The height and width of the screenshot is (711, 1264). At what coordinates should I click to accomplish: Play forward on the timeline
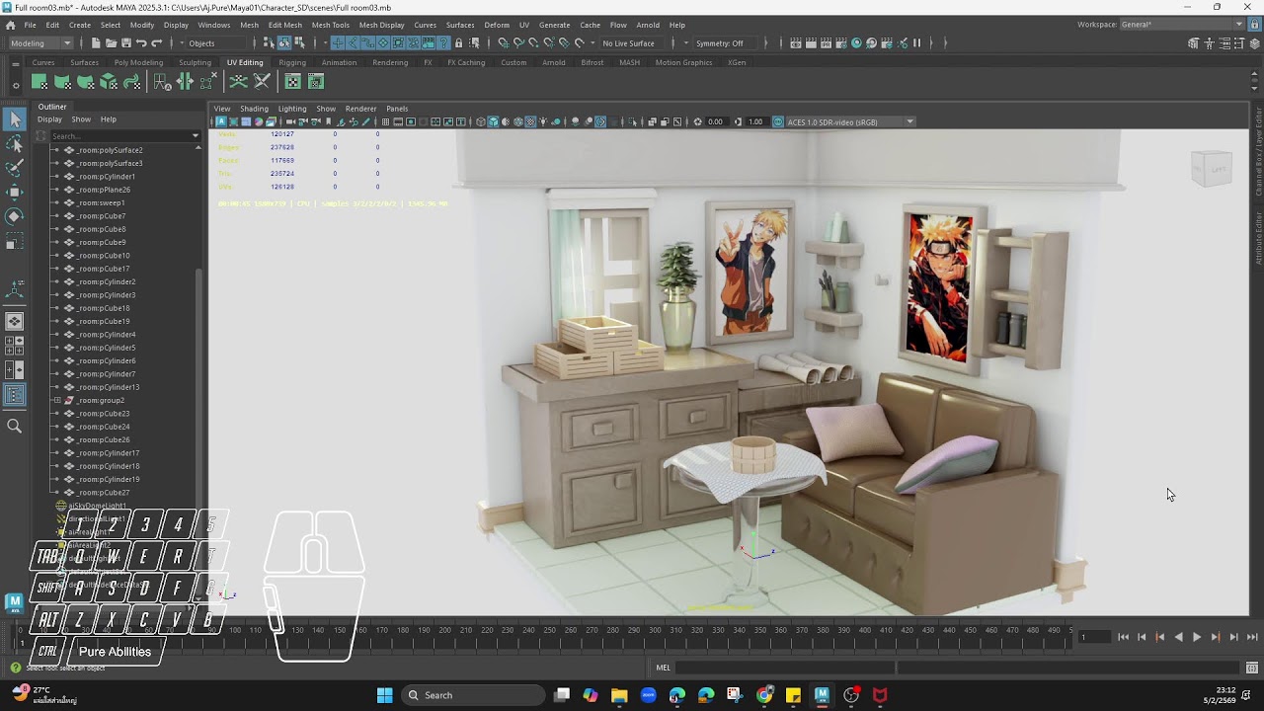1197,637
